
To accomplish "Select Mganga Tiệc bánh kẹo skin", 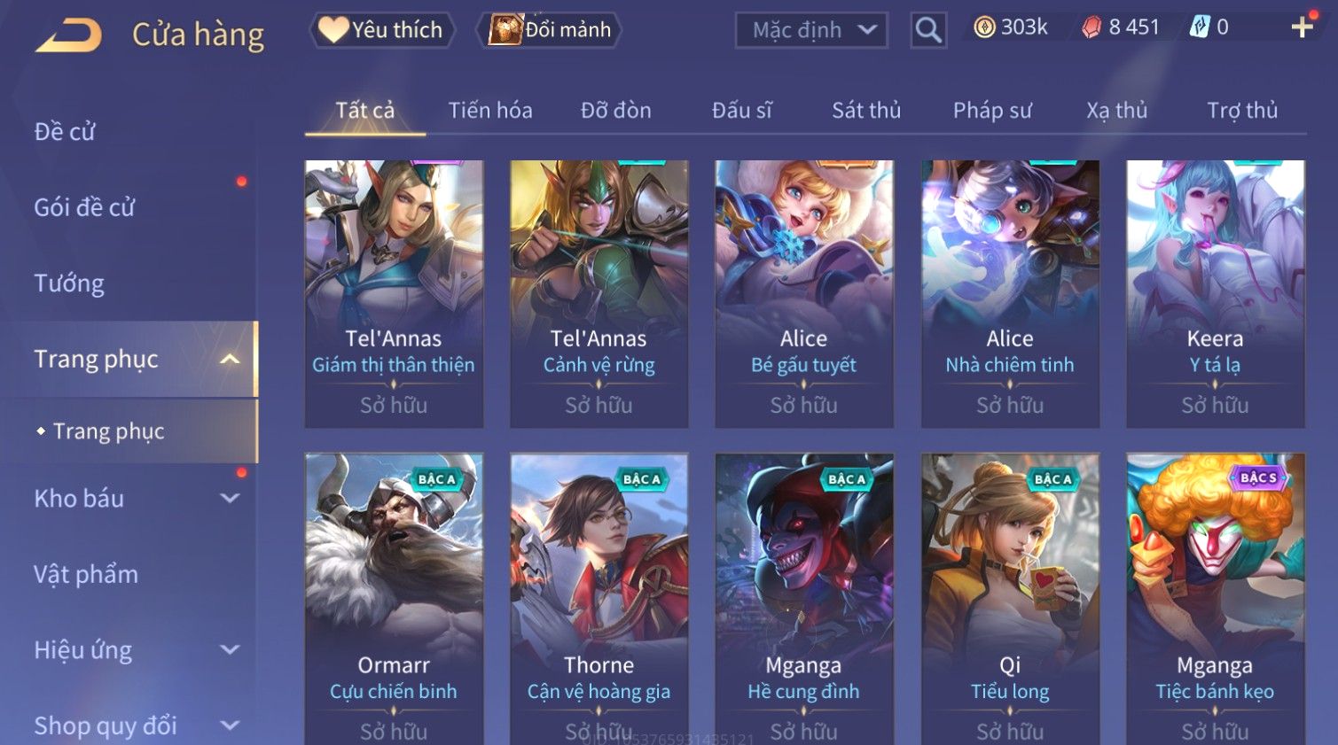I will (1215, 599).
